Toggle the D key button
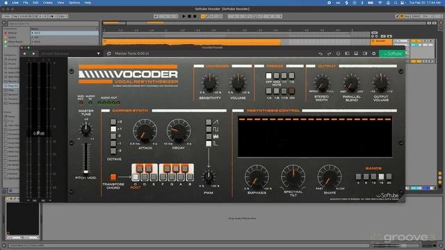The width and height of the screenshot is (445, 250). click(145, 177)
